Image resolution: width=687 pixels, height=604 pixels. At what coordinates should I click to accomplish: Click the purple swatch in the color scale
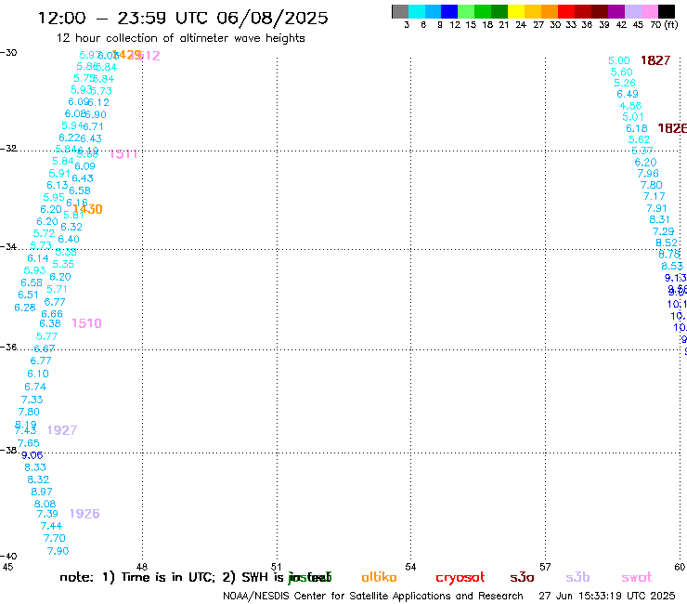pos(616,11)
